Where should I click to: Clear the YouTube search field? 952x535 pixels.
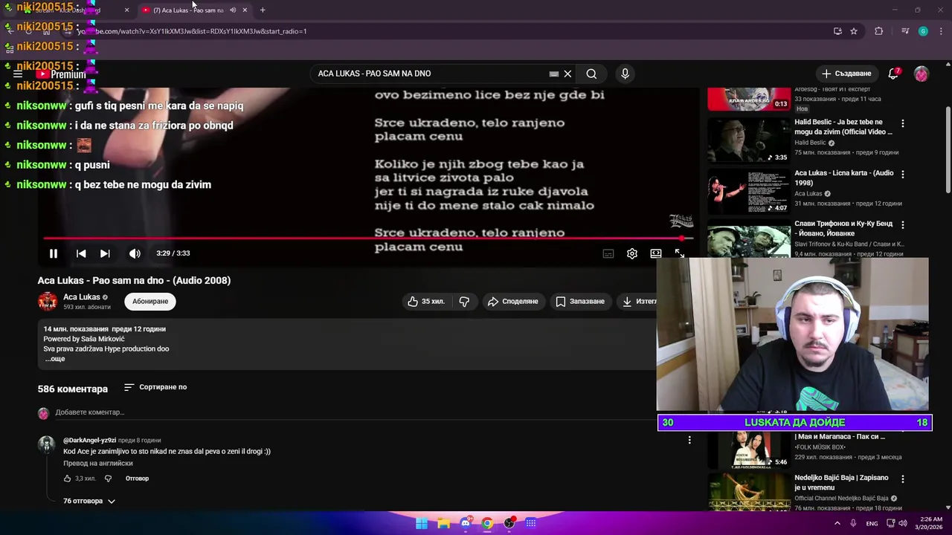[x=567, y=74]
